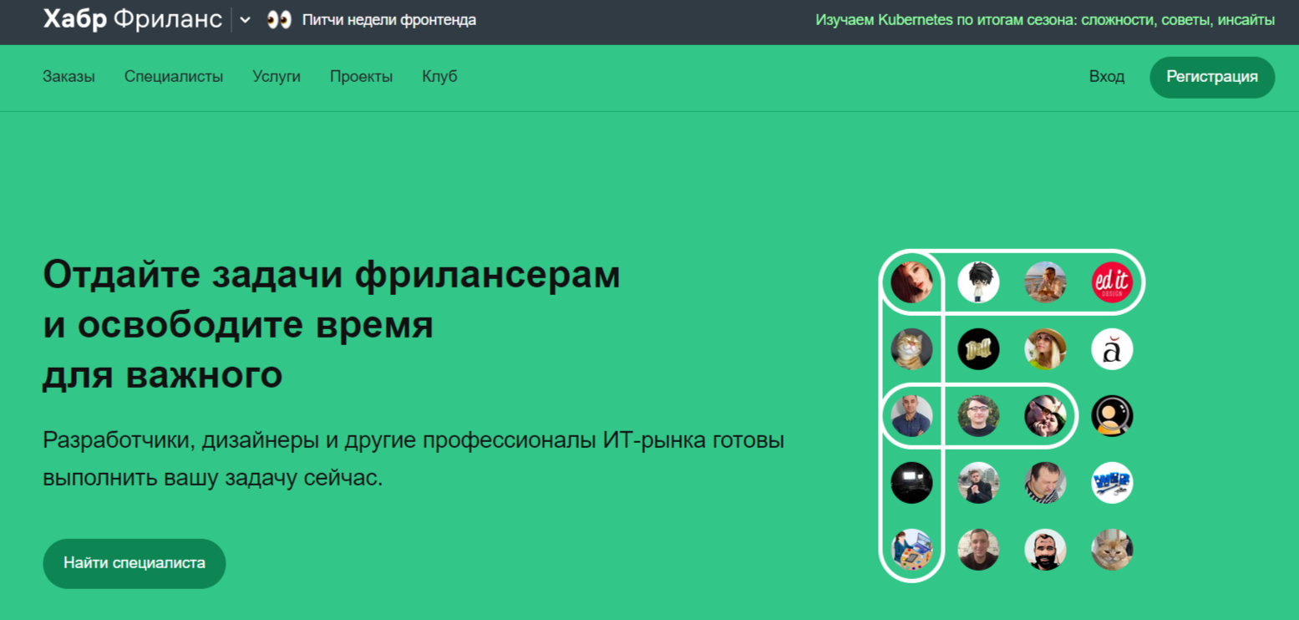Open the Проекты section
Image resolution: width=1299 pixels, height=620 pixels.
(361, 76)
